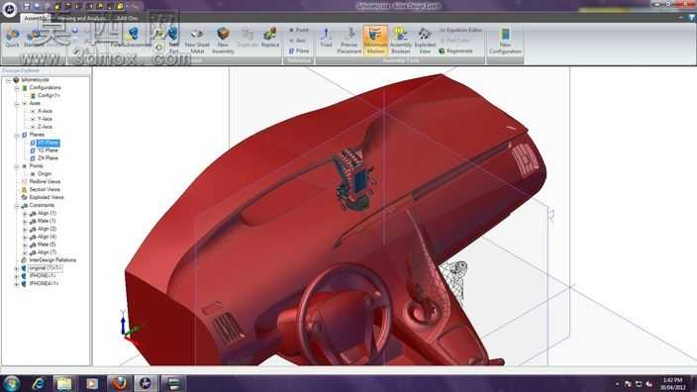Expand the original part node

click(17, 268)
